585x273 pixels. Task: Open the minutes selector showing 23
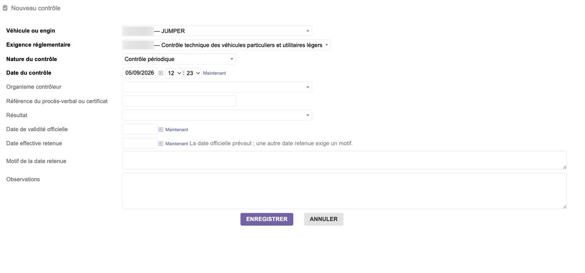[x=193, y=73]
